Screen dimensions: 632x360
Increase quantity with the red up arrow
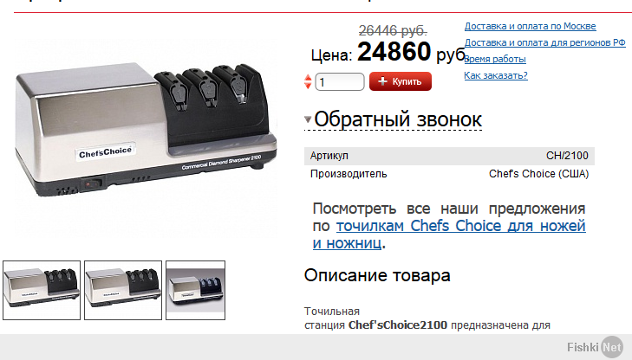tap(308, 78)
